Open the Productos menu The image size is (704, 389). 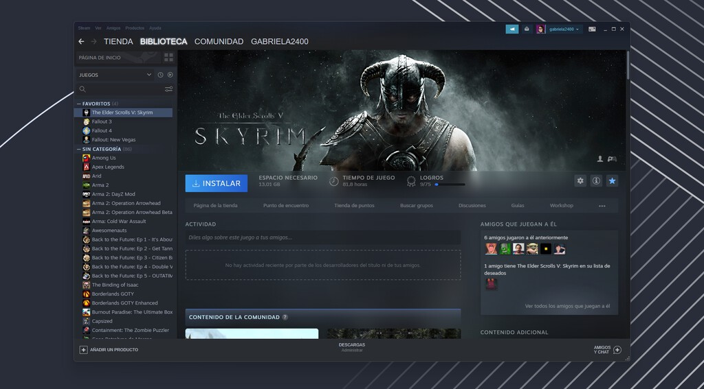coord(135,27)
